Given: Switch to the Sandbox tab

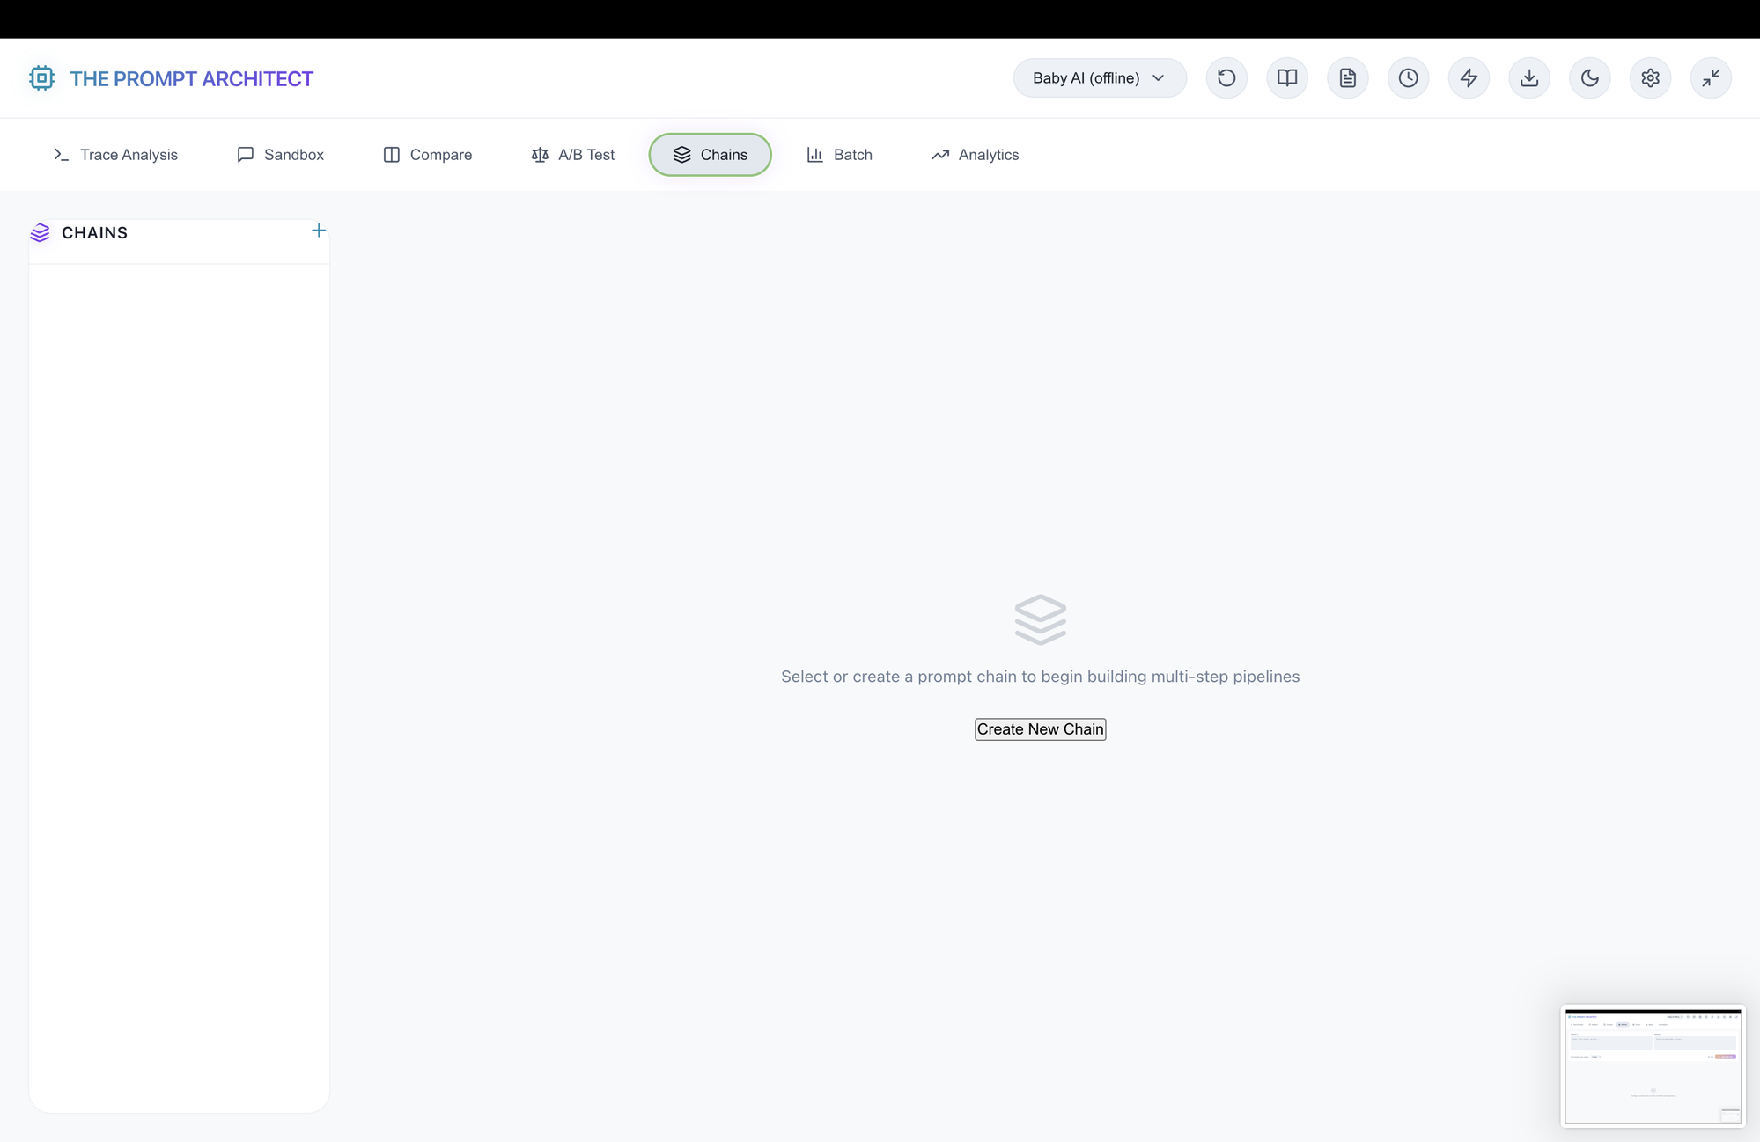Looking at the screenshot, I should (281, 155).
